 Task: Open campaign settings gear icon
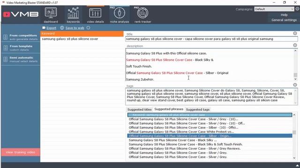[297, 9]
